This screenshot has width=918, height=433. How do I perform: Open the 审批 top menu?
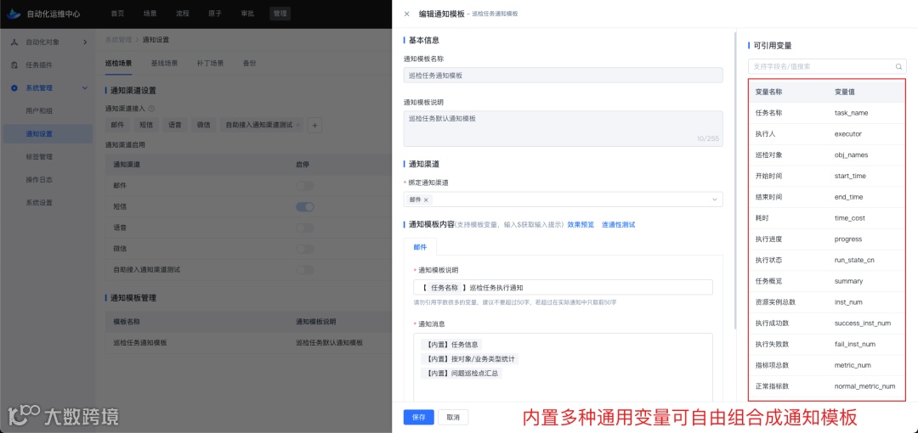click(247, 14)
